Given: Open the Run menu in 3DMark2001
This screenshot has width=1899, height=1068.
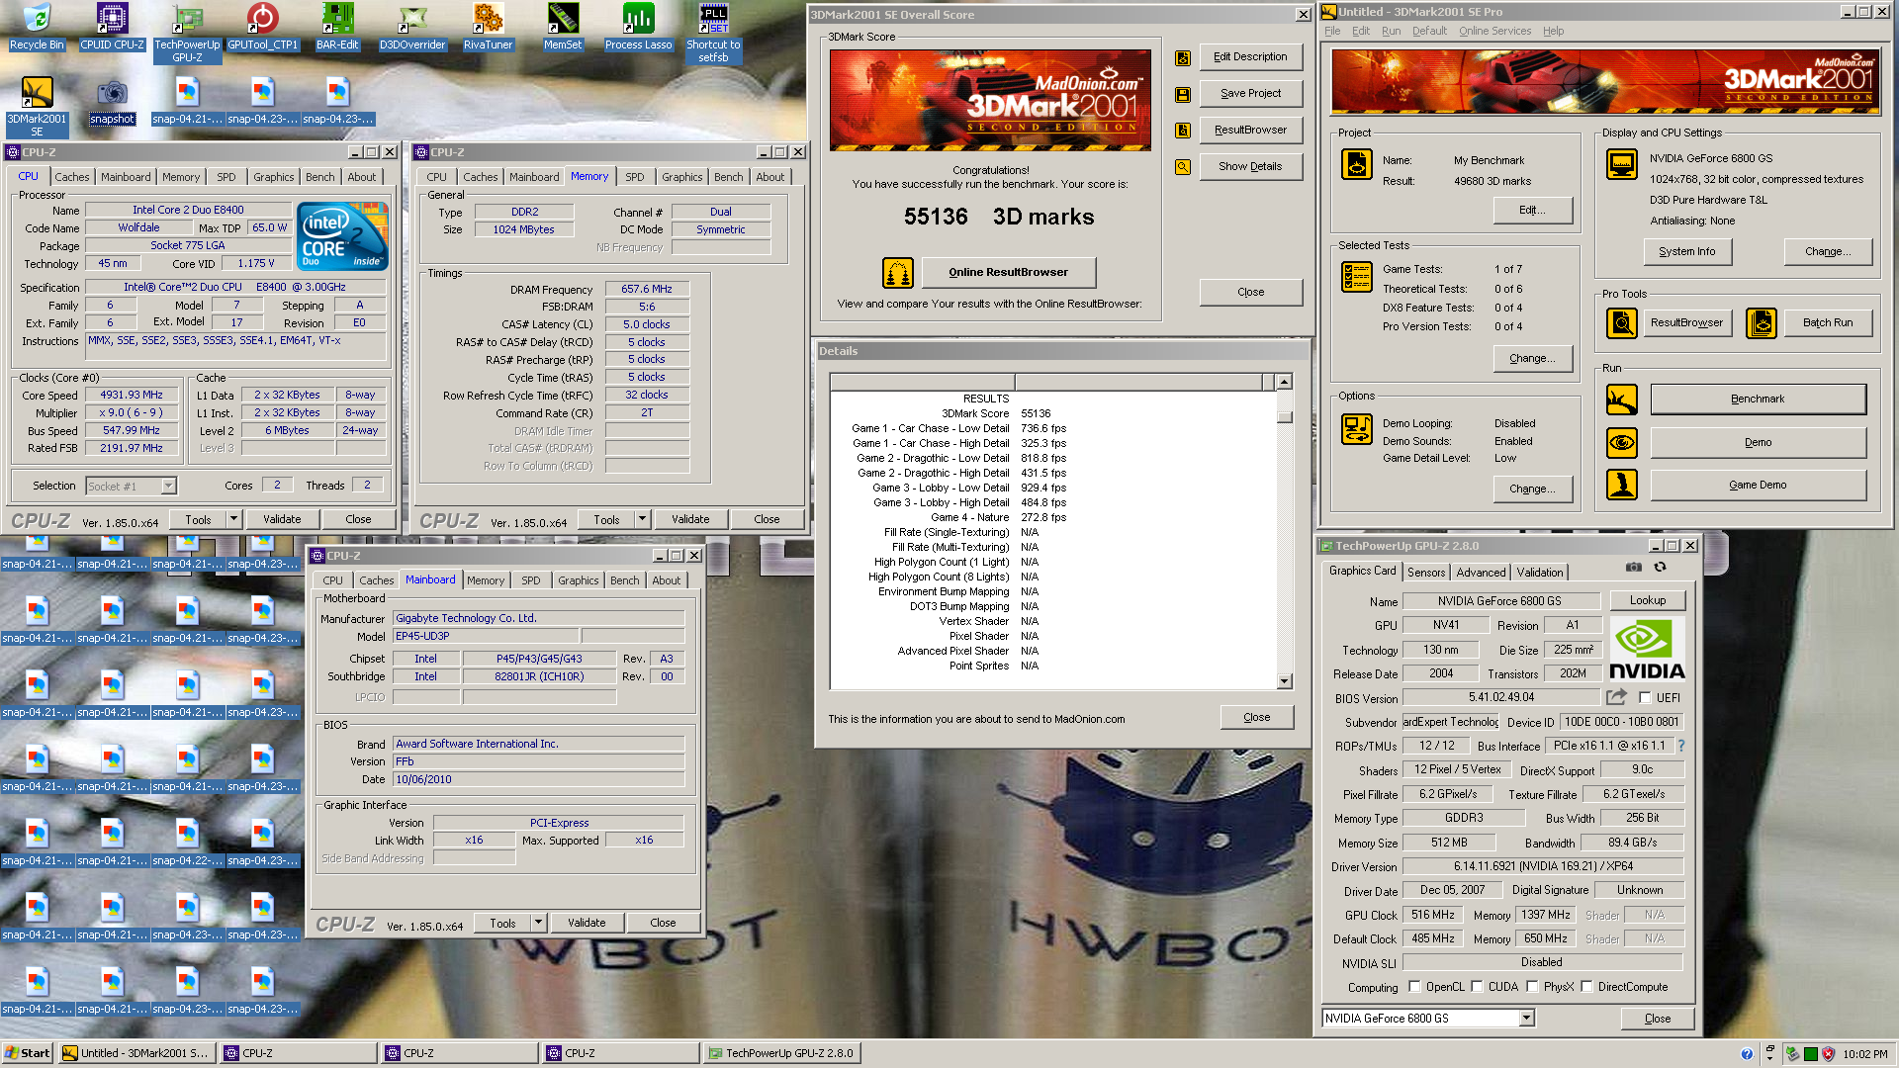Looking at the screenshot, I should click(1391, 31).
